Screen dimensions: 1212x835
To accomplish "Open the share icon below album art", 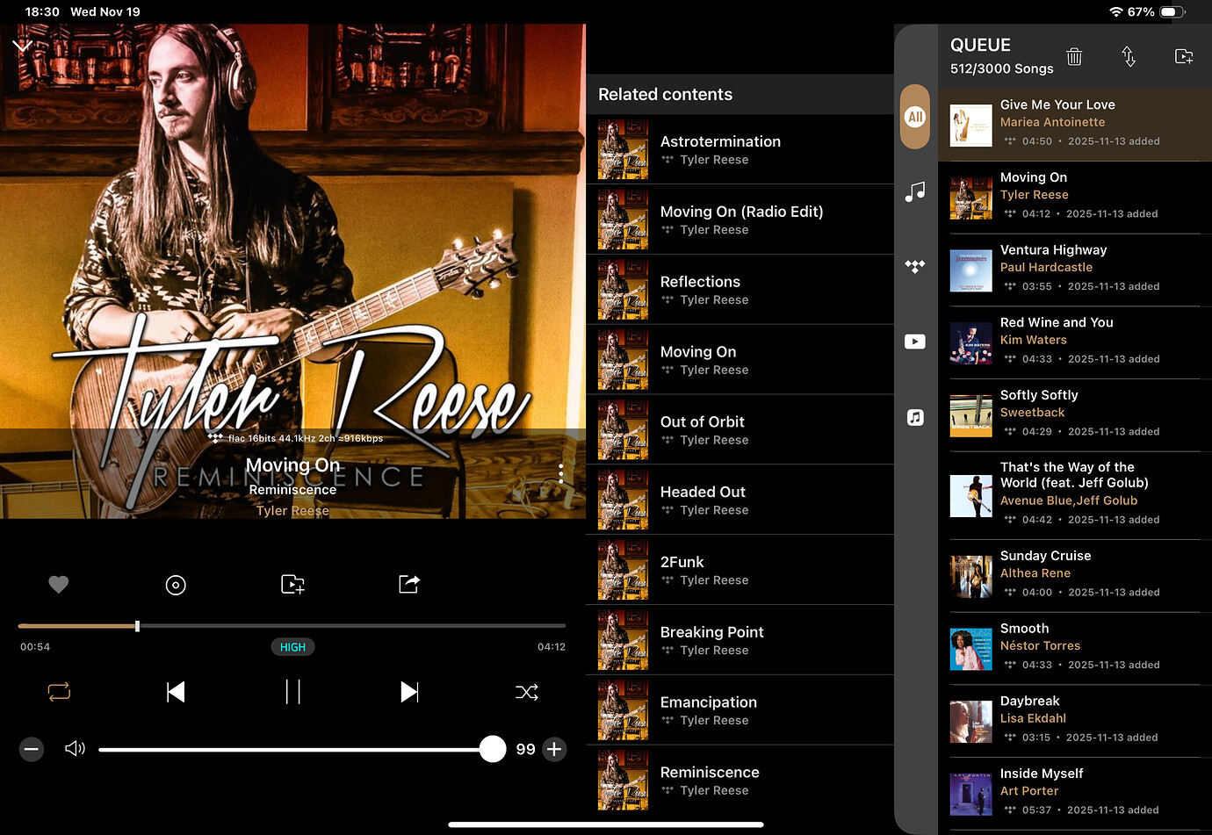I will point(409,585).
